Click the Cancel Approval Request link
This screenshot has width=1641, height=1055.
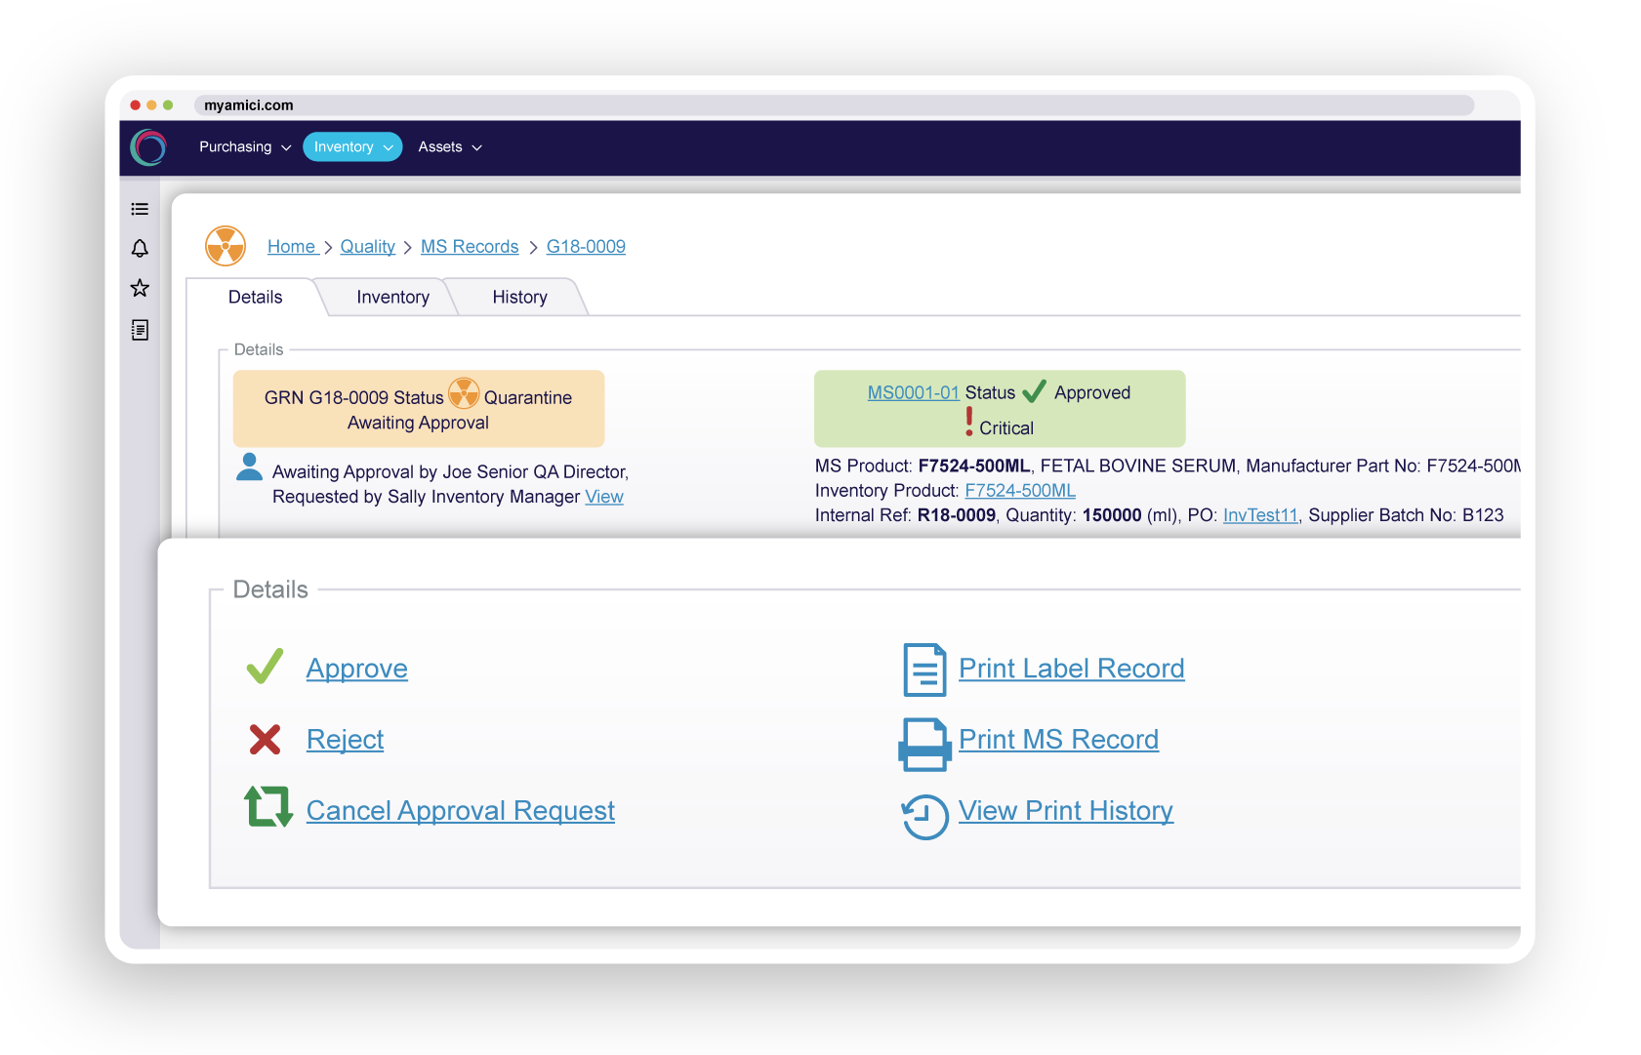point(460,811)
